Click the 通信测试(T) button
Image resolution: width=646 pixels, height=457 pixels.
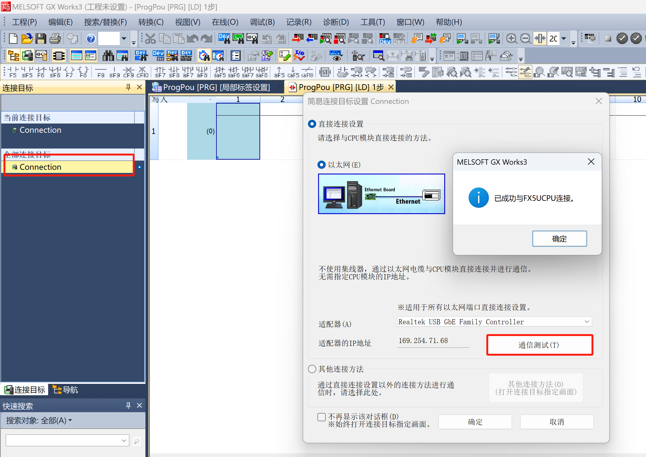[x=540, y=345]
